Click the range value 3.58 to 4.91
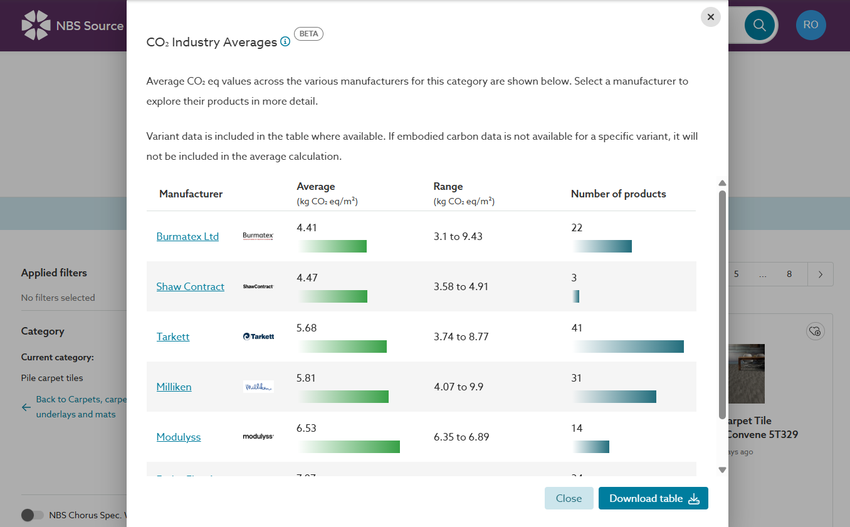Image resolution: width=850 pixels, height=527 pixels. pos(461,286)
